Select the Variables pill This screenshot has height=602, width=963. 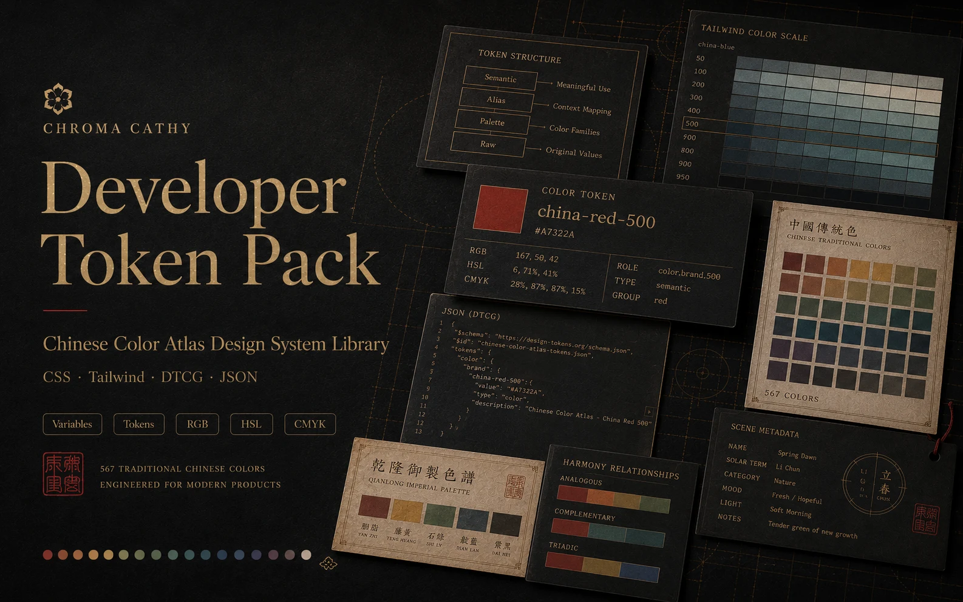click(x=72, y=424)
